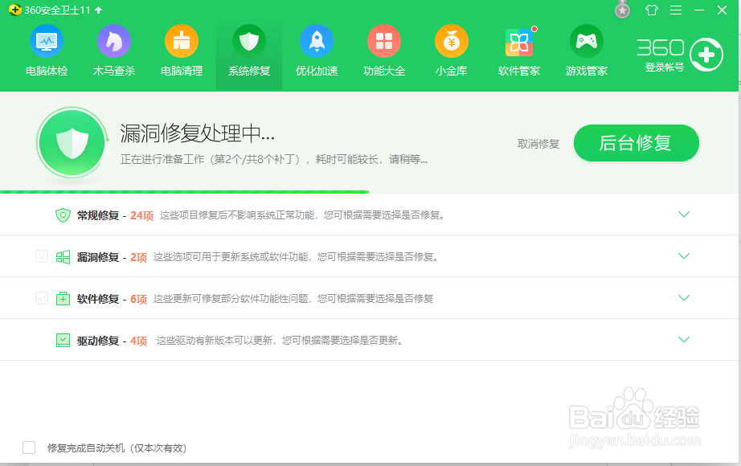Image resolution: width=741 pixels, height=466 pixels.
Task: Open the 电脑体检 computer checkup icon
Action: click(x=47, y=42)
